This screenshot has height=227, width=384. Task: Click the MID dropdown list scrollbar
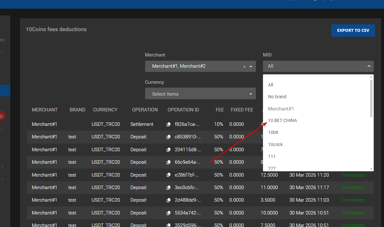point(371,98)
